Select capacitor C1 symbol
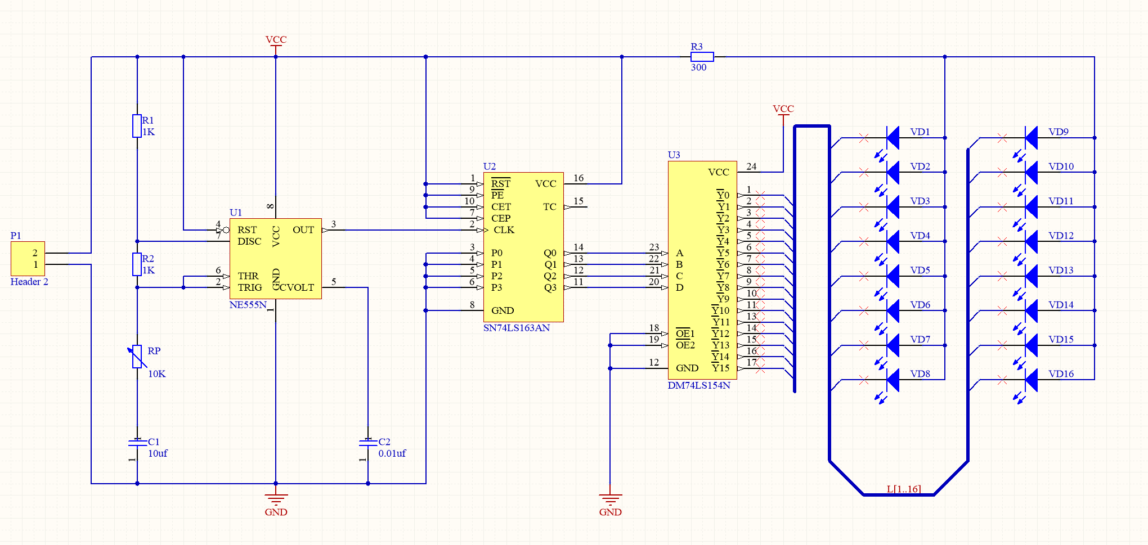This screenshot has width=1148, height=545. point(137,443)
